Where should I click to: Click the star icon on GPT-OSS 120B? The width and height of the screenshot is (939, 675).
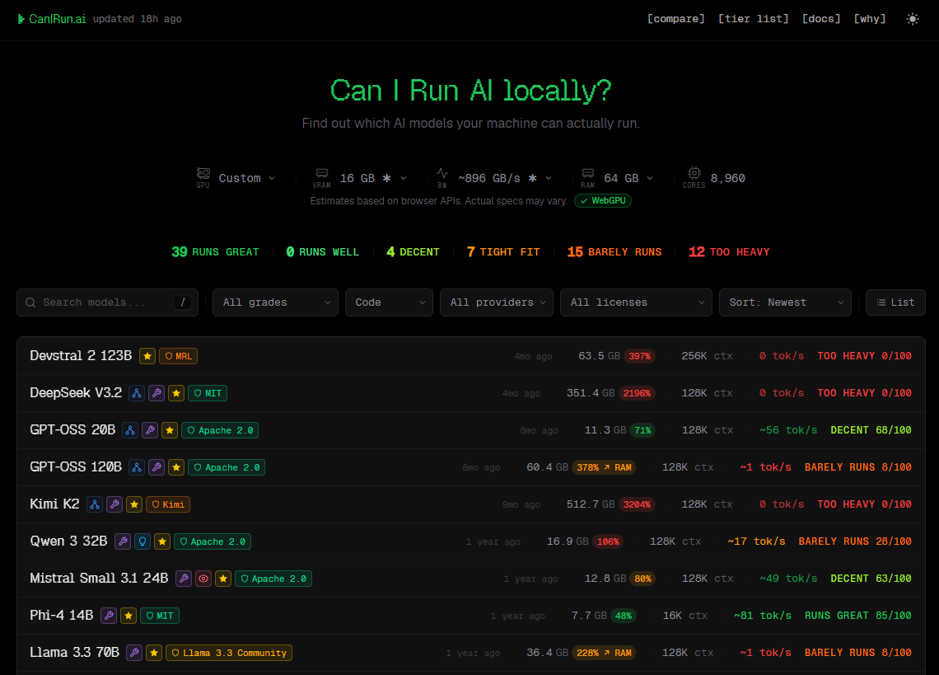point(176,467)
